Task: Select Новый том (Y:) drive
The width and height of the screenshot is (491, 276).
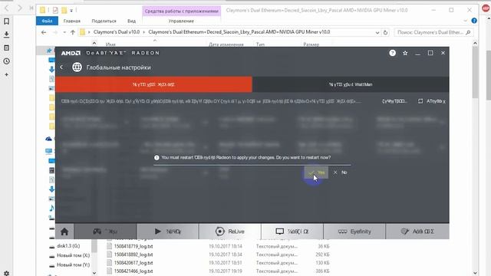Action: click(73, 264)
